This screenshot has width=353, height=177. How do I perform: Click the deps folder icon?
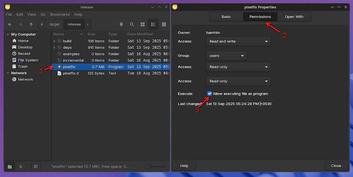[59, 48]
